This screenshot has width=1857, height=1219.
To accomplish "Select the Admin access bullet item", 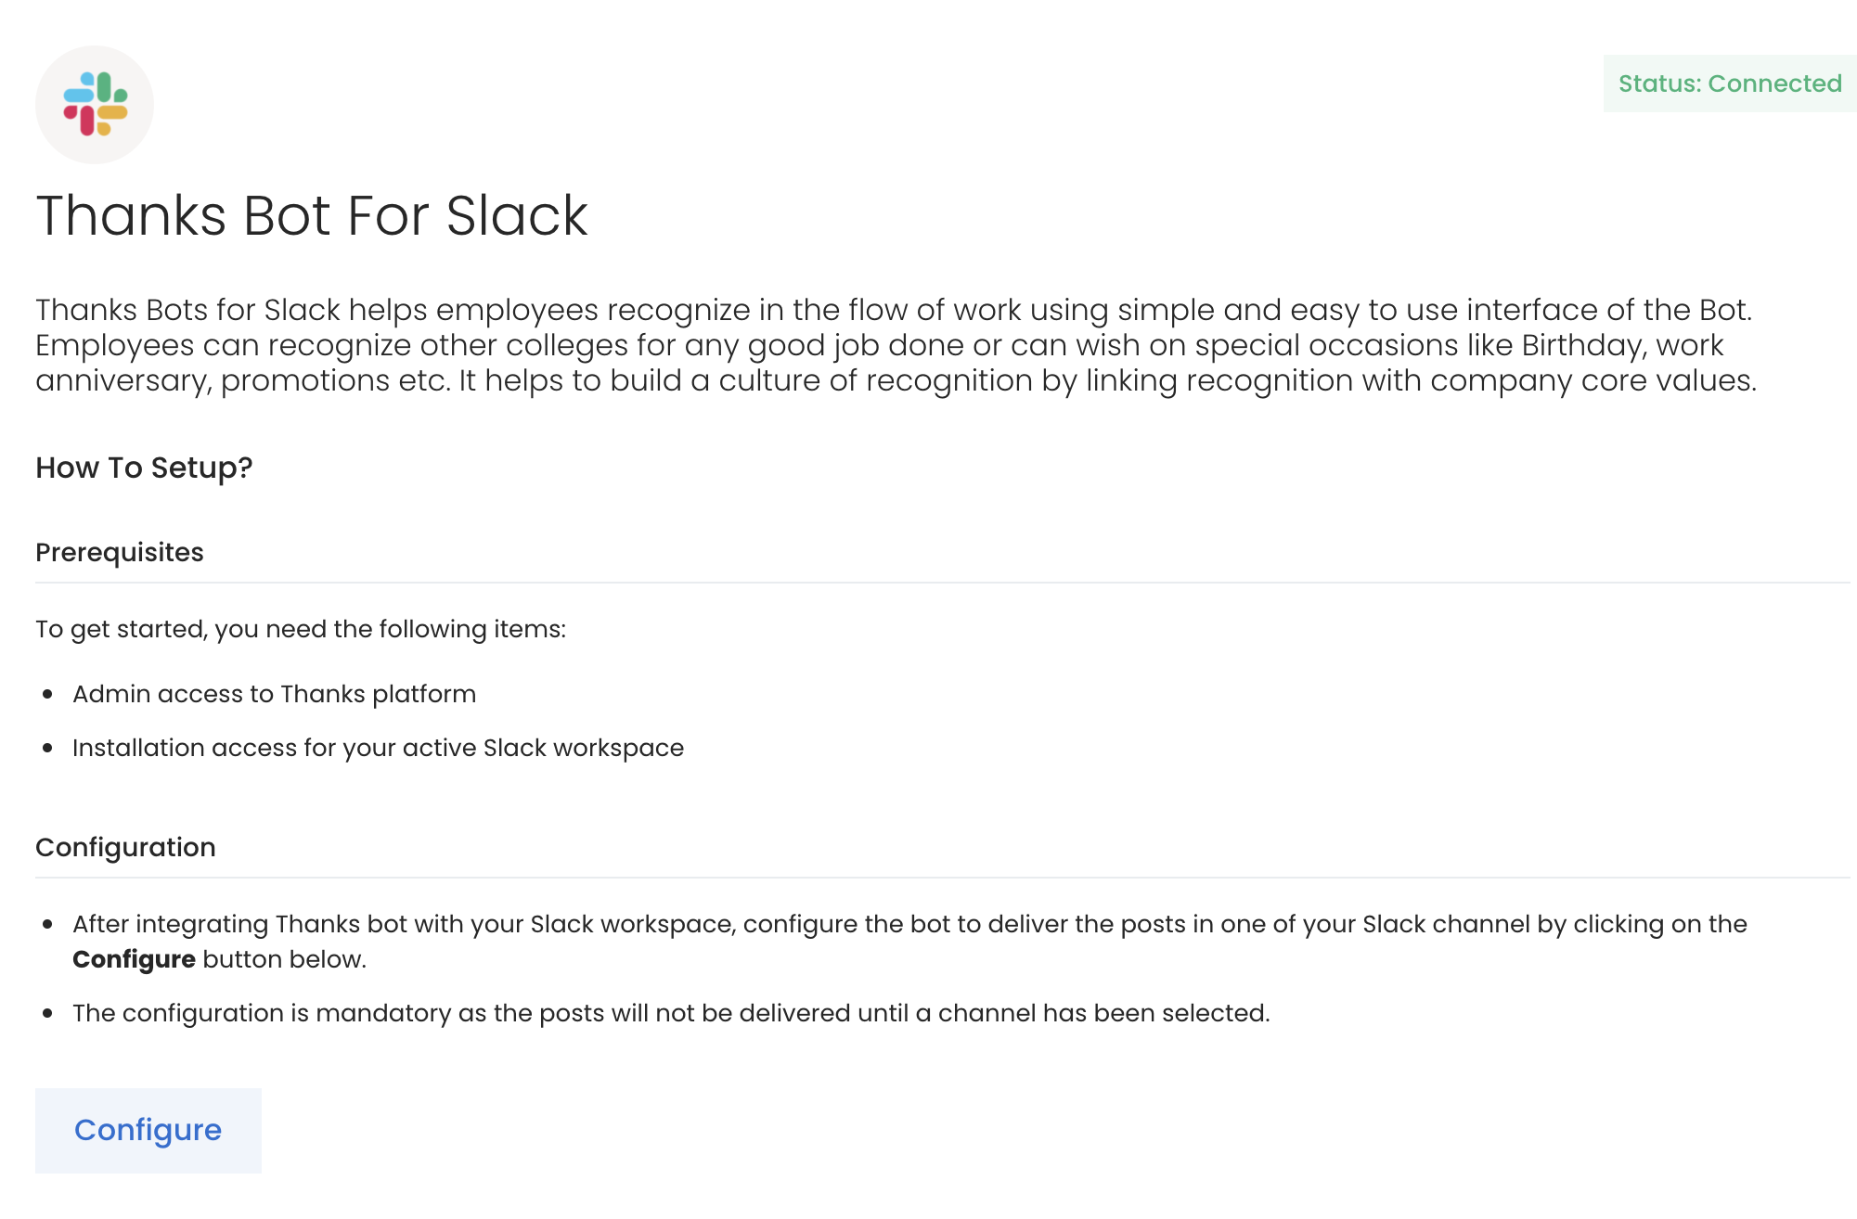I will 274,694.
